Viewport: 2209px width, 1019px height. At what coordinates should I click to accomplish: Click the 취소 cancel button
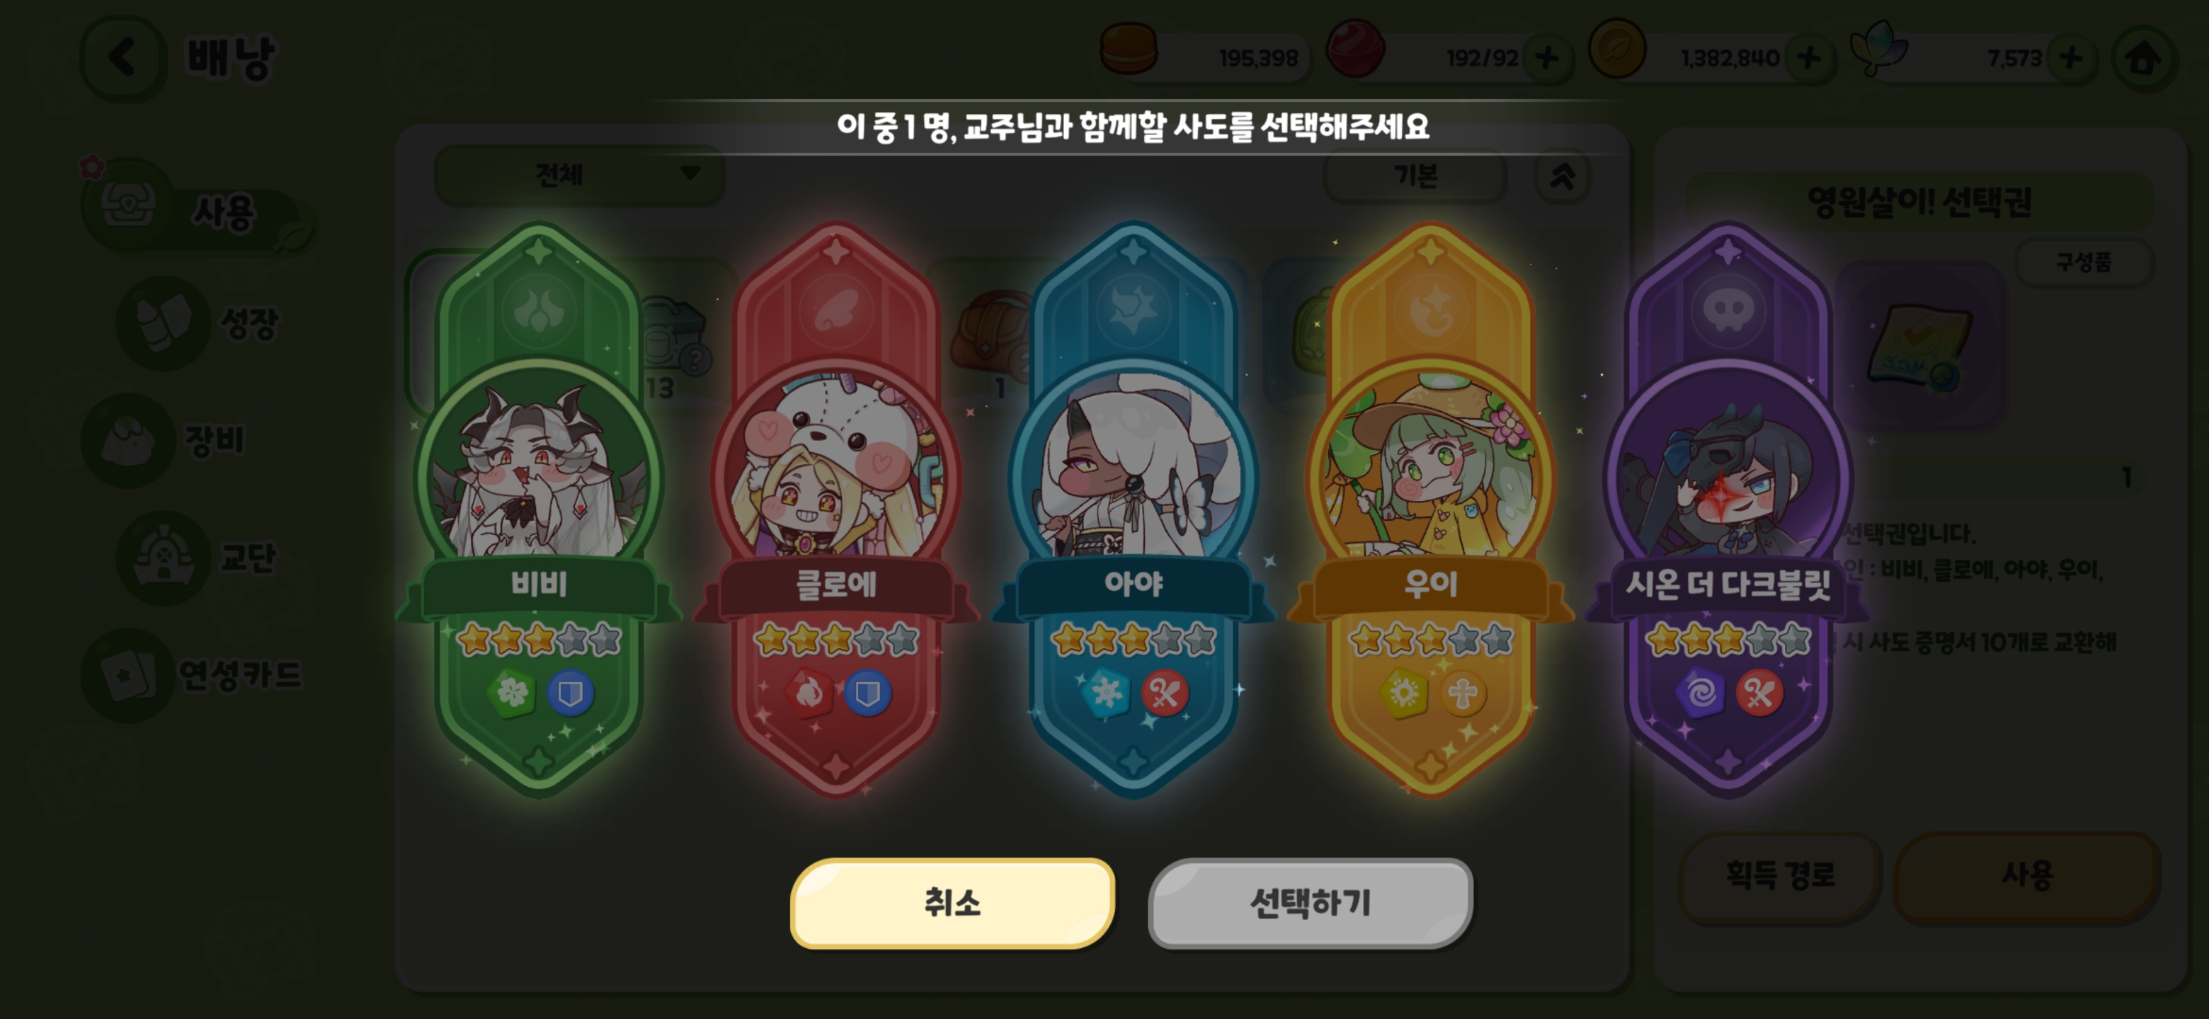(x=953, y=904)
